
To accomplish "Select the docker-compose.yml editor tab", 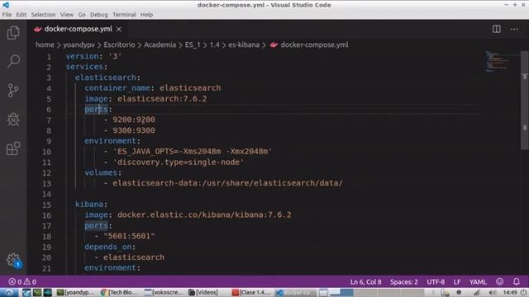I will coord(78,30).
